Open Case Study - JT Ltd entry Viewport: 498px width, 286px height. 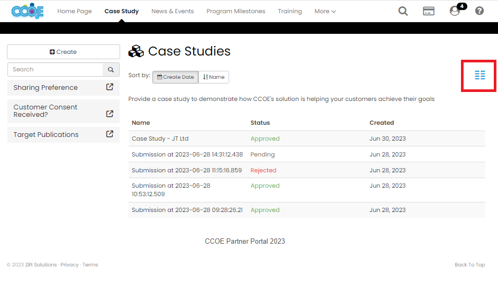click(160, 139)
